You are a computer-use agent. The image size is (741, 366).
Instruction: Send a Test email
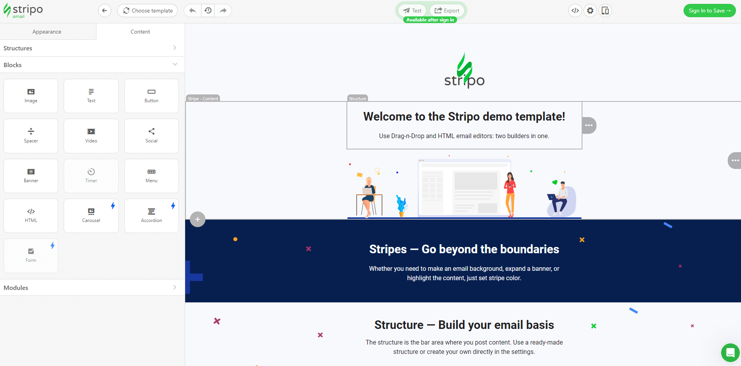(412, 11)
